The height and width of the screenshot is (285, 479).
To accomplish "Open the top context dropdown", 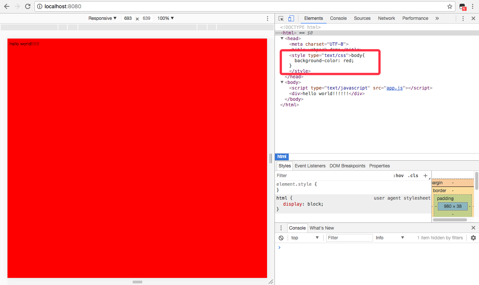I will pyautogui.click(x=305, y=238).
